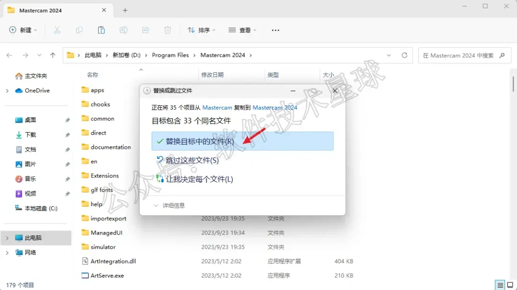Click the Share icon in toolbar

tap(146, 30)
